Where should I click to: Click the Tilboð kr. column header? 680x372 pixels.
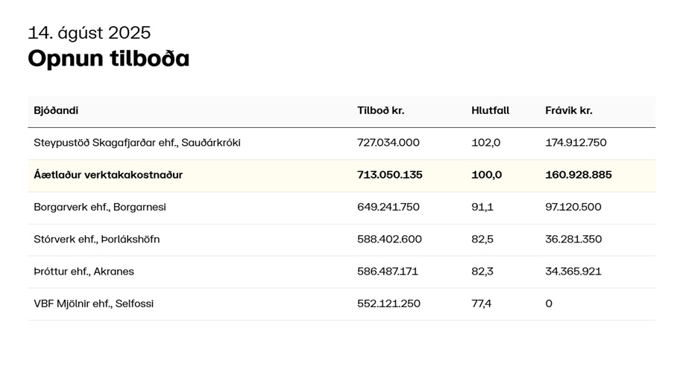click(380, 110)
